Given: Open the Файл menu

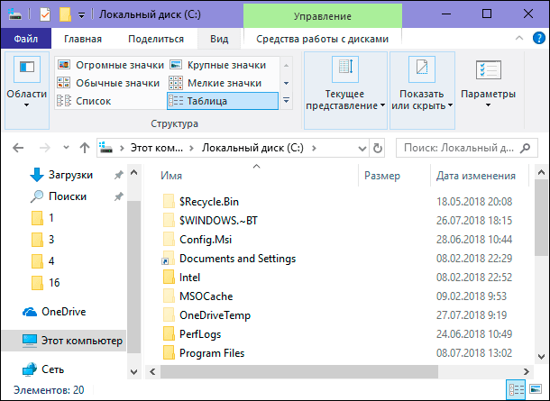Looking at the screenshot, I should [26, 39].
